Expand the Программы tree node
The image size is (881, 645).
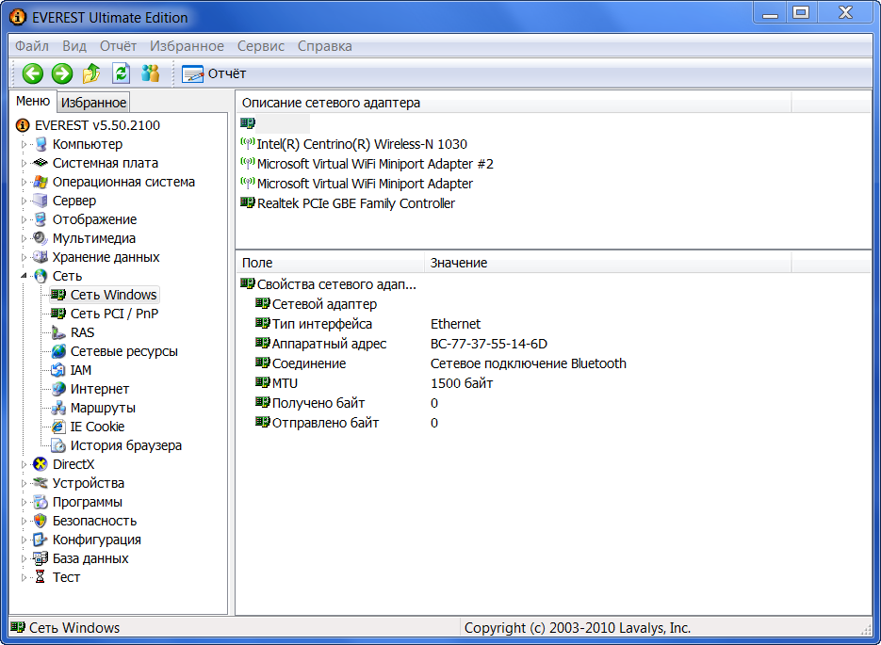tap(24, 502)
